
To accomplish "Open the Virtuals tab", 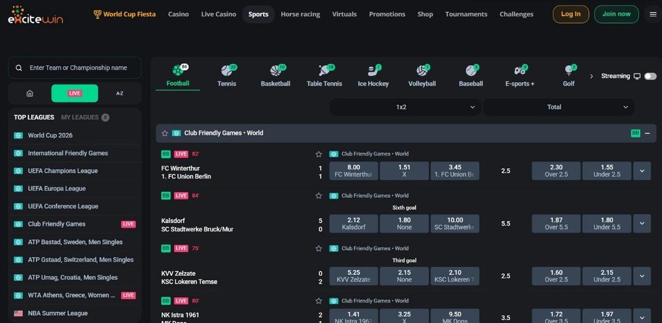I will point(345,14).
